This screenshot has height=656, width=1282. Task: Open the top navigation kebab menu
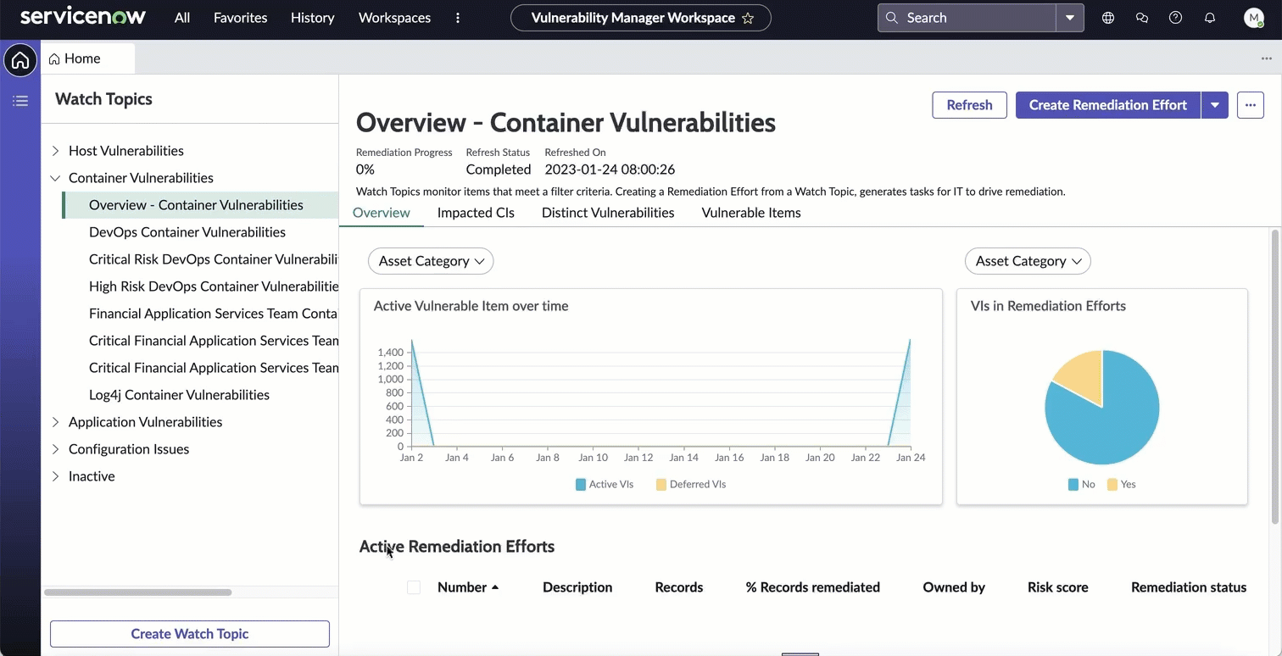point(458,18)
